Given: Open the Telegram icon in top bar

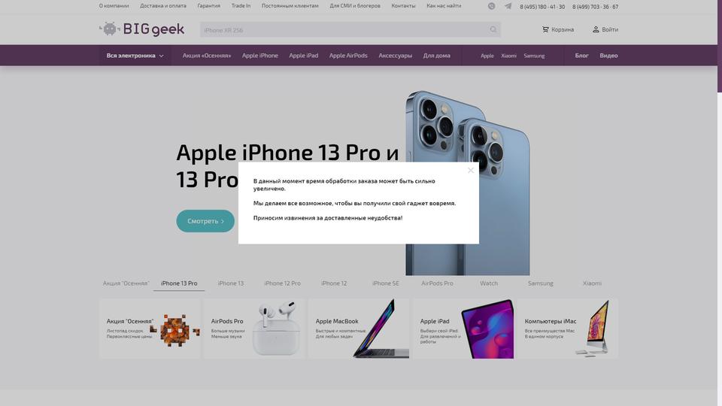Looking at the screenshot, I should tap(508, 6).
